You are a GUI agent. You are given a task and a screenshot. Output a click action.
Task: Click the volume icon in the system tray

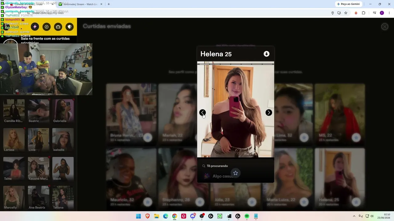click(372, 216)
